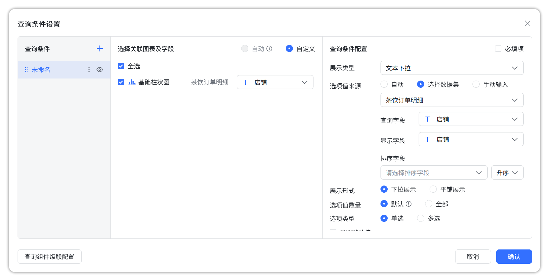The image size is (549, 278).
Task: Close the 查询条件设置 dialog
Action: coord(527,23)
